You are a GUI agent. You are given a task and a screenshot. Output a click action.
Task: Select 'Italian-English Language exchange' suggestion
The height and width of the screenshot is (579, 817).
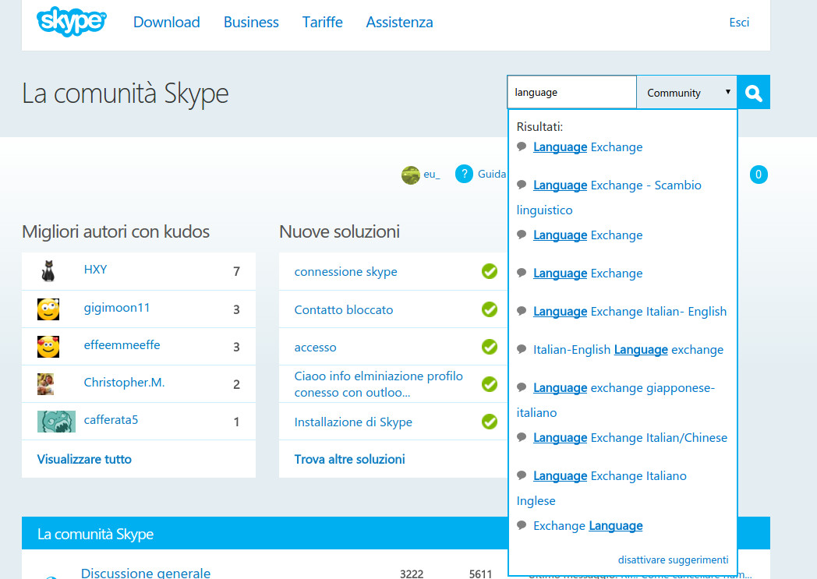point(628,350)
